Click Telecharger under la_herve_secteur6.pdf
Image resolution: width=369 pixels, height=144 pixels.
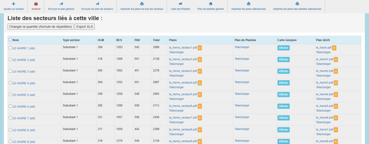point(177,111)
